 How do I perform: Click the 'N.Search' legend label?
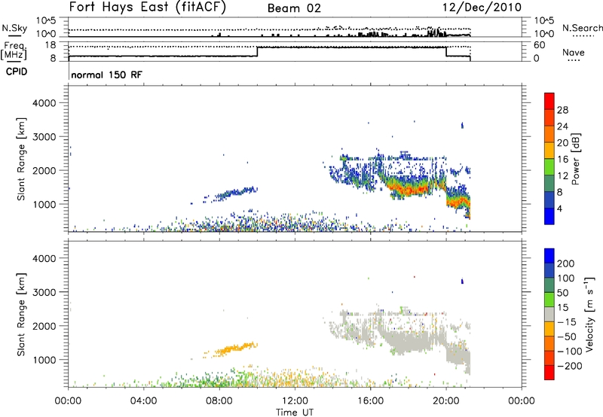(582, 28)
